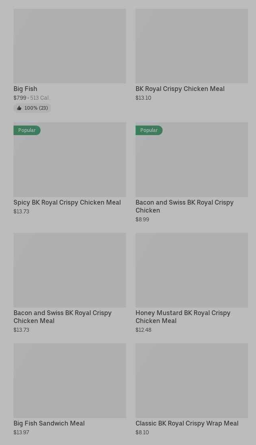Open the Big Fish item photo

click(x=70, y=46)
